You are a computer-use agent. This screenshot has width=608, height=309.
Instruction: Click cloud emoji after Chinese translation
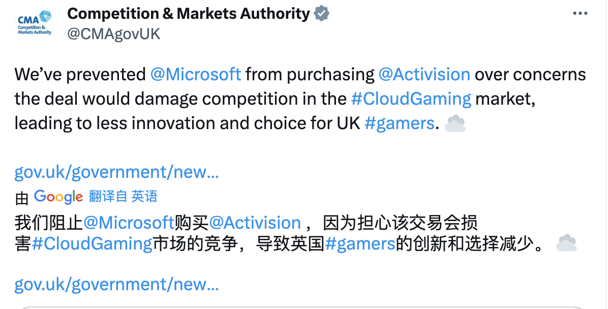tap(566, 243)
